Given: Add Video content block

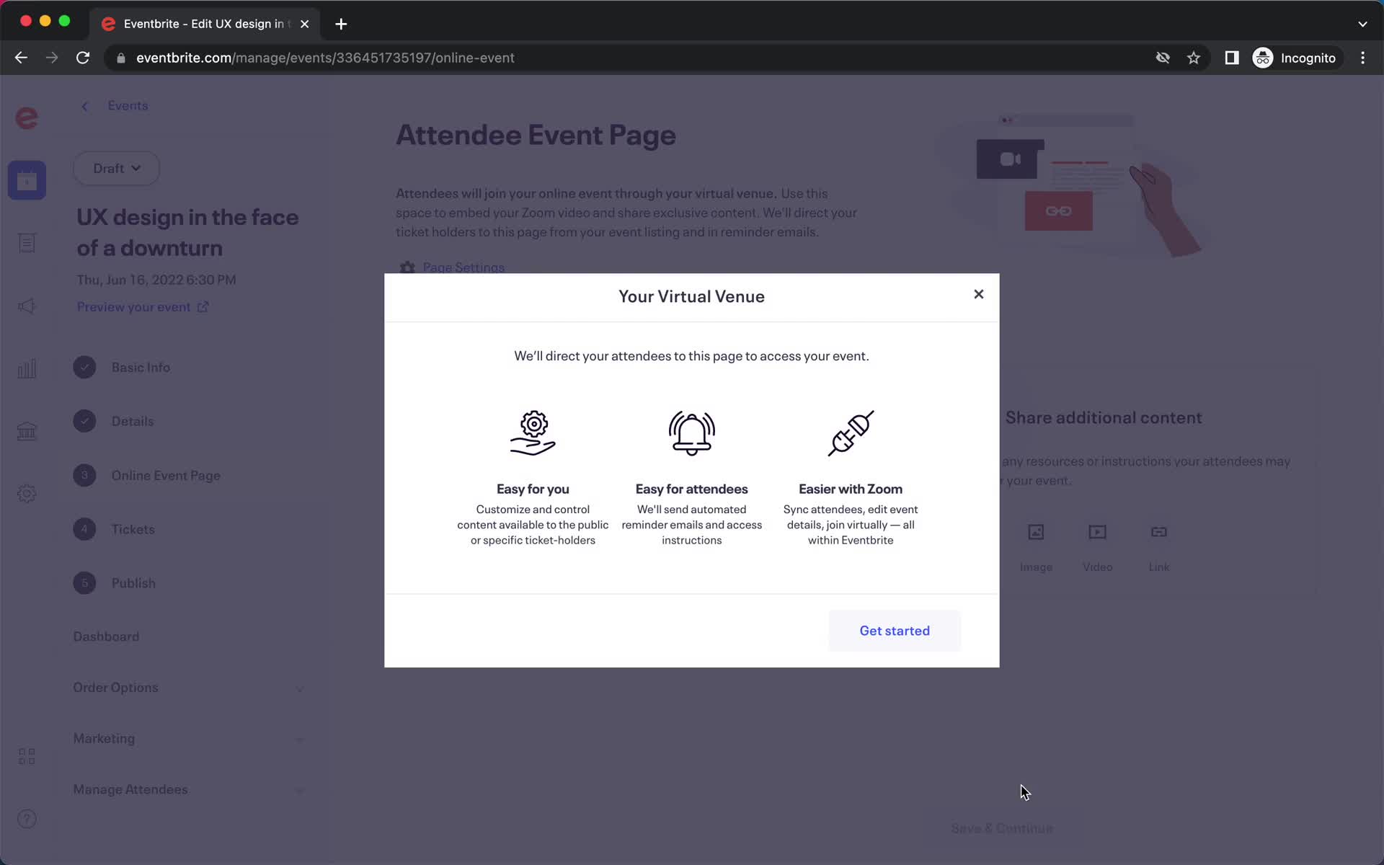Looking at the screenshot, I should click(1097, 548).
